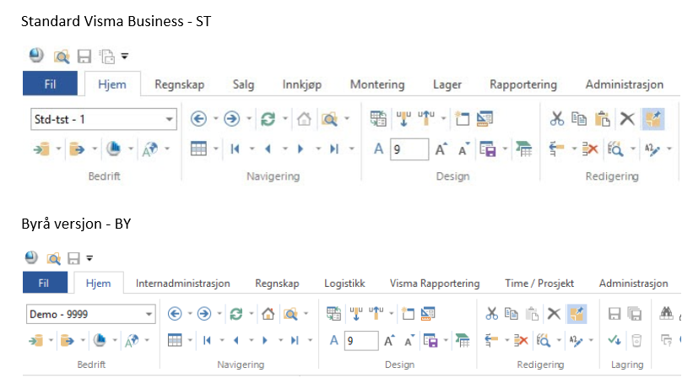Toggle the highlighted pin icon in the BY Redigering group
The height and width of the screenshot is (389, 693).
pyautogui.click(x=577, y=314)
